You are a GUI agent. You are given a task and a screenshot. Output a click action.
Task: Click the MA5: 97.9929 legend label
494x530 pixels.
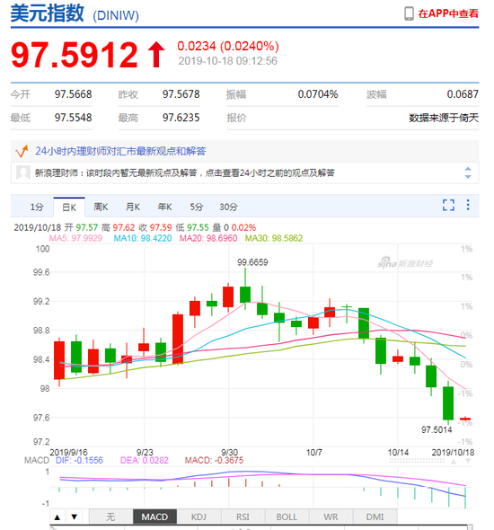[x=75, y=238]
